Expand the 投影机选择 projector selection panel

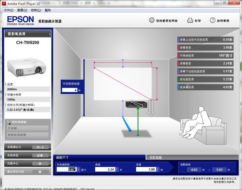tap(28, 34)
